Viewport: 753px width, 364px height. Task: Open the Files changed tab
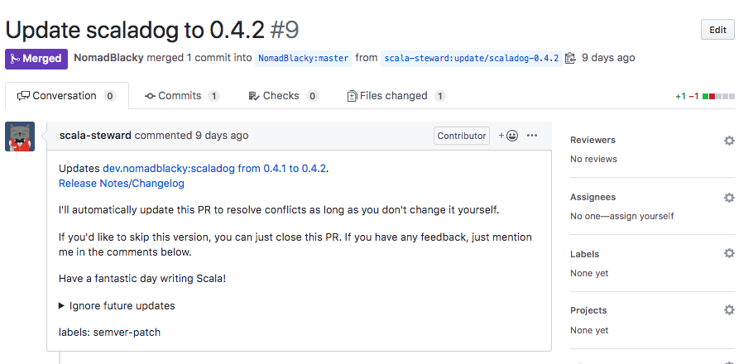(396, 96)
